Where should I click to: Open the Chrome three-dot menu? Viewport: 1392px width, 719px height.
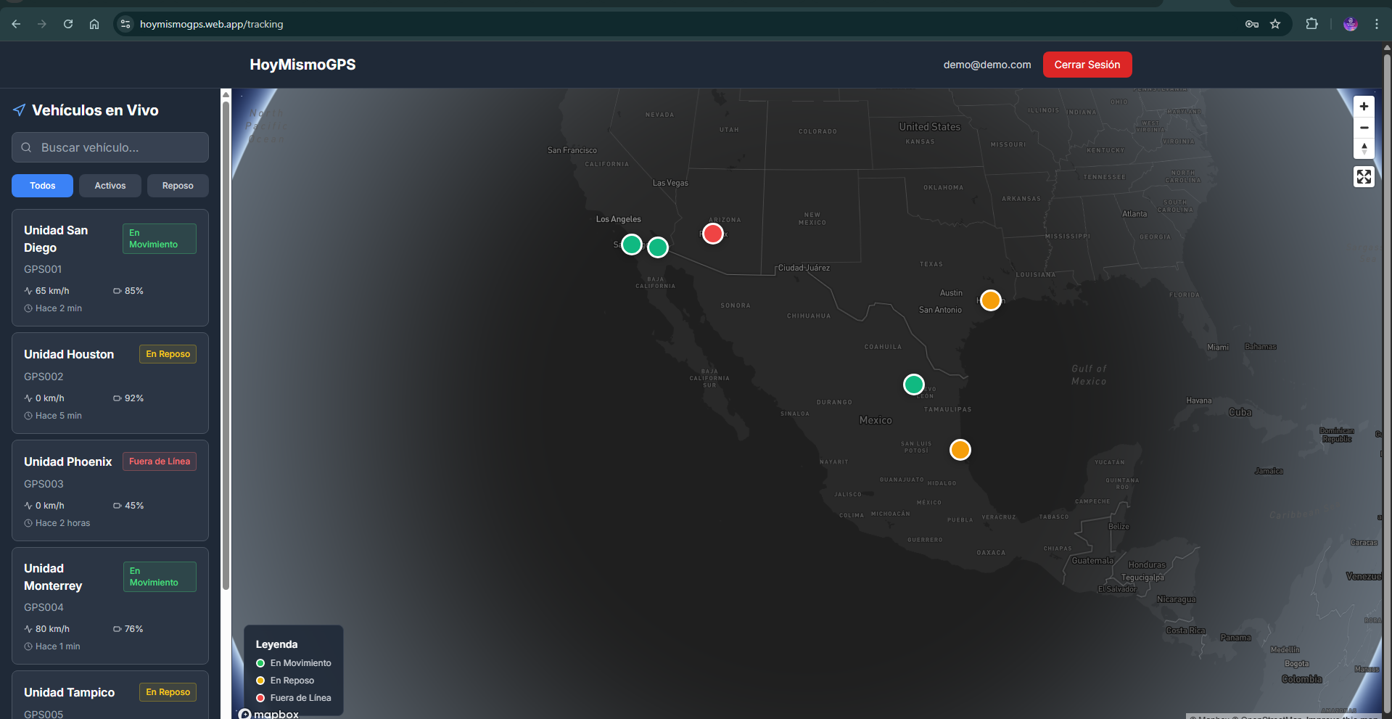[x=1376, y=24]
